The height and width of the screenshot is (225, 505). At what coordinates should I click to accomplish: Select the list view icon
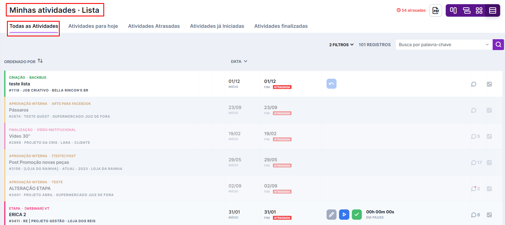(x=492, y=11)
